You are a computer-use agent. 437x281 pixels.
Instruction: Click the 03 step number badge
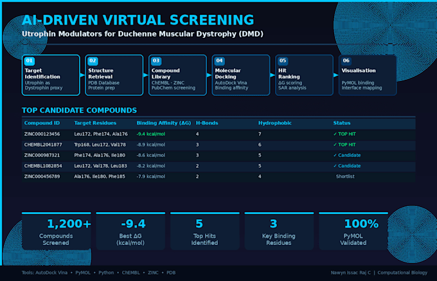point(156,61)
